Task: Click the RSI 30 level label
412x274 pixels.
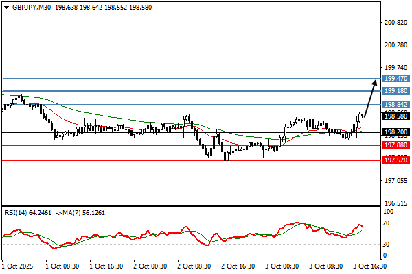Action: coord(387,244)
